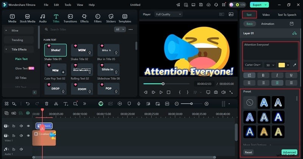
Task: Open the Stock Media tab
Action: 27,19
